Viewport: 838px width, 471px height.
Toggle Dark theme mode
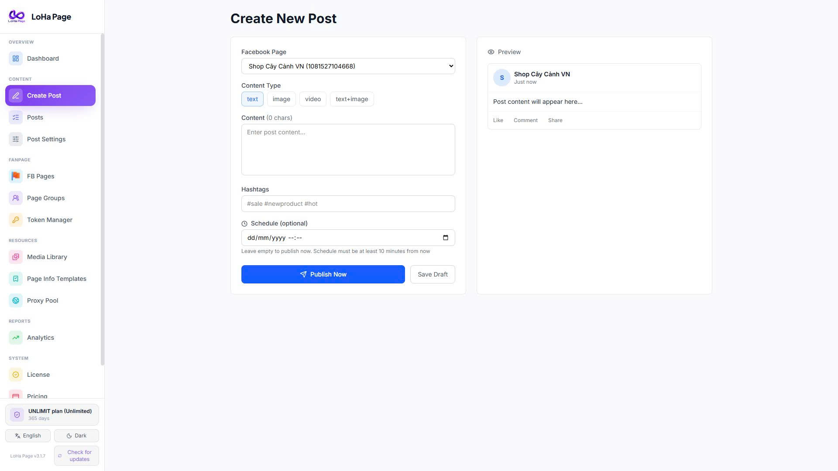click(x=76, y=436)
